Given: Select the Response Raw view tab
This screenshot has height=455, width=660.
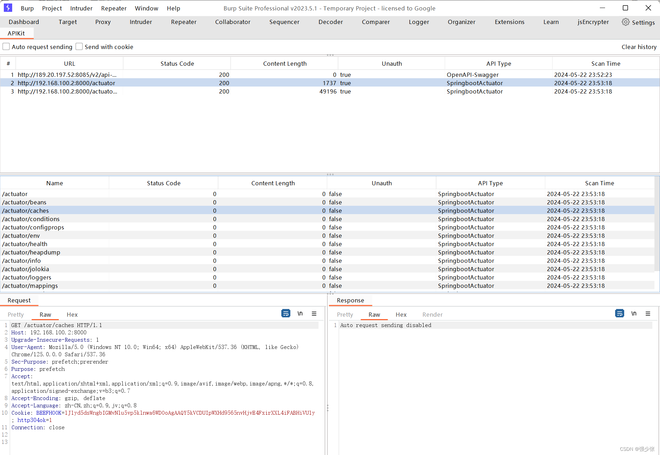Looking at the screenshot, I should point(374,315).
